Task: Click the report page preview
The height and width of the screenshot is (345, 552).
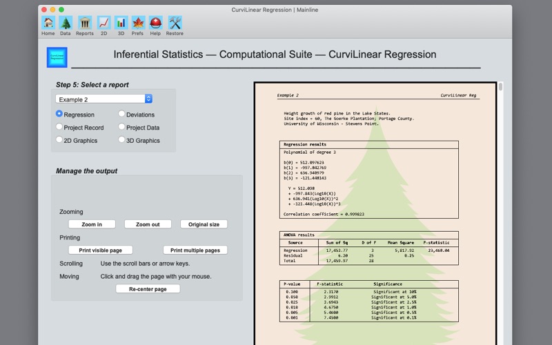Action: click(x=375, y=214)
